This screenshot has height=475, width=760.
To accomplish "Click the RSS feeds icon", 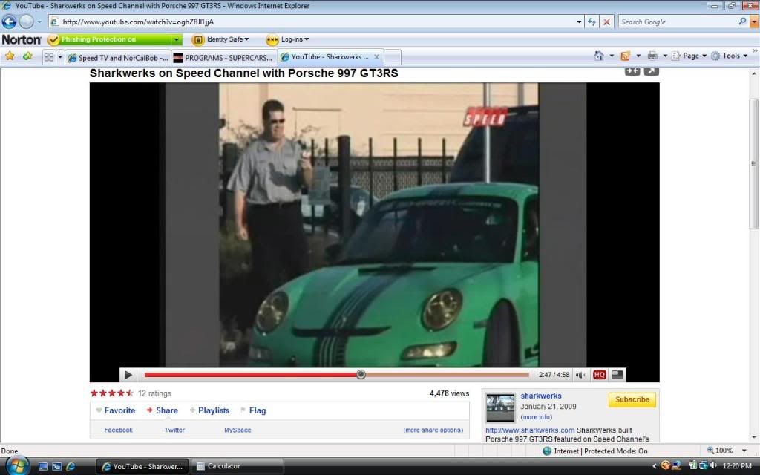I will (x=625, y=56).
